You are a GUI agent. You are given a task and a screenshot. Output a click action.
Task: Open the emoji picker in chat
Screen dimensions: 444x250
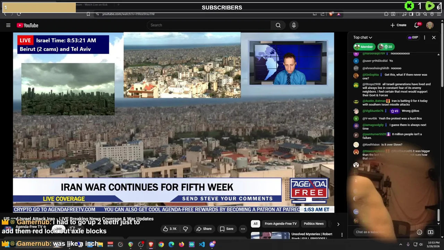tap(419, 232)
